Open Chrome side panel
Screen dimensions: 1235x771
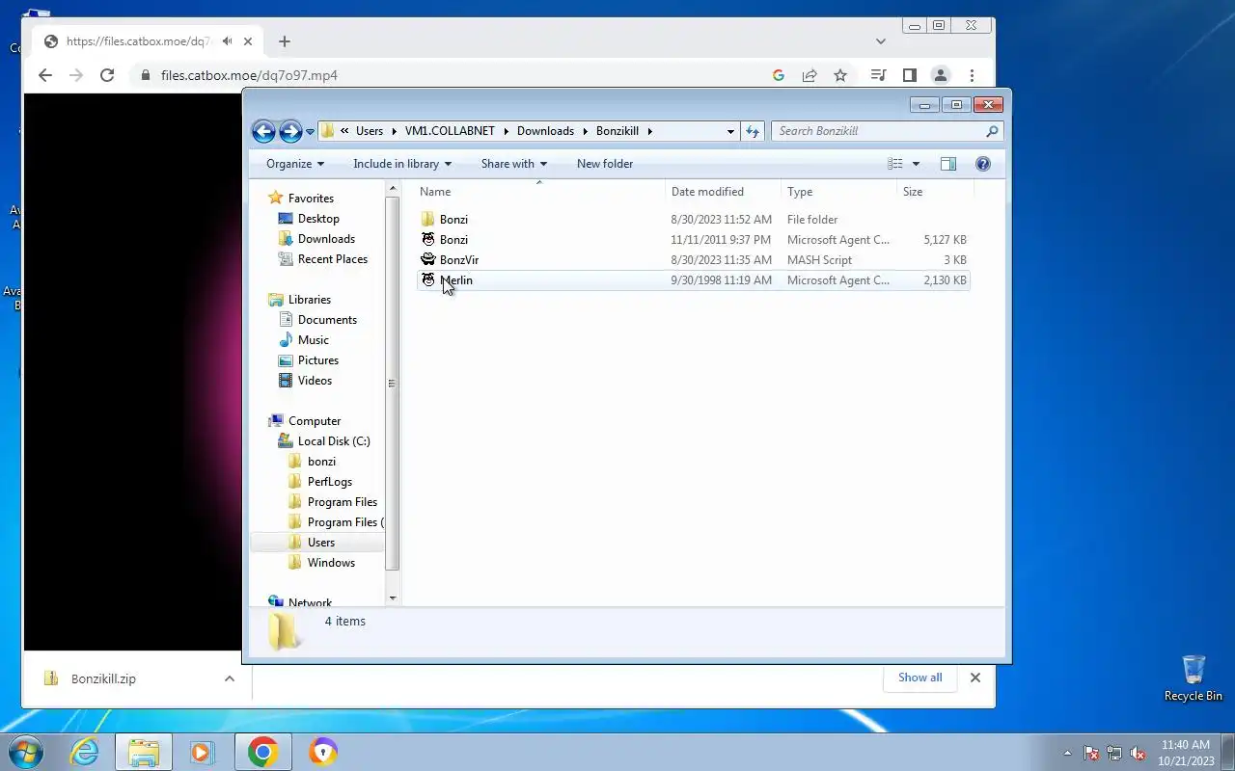click(909, 75)
